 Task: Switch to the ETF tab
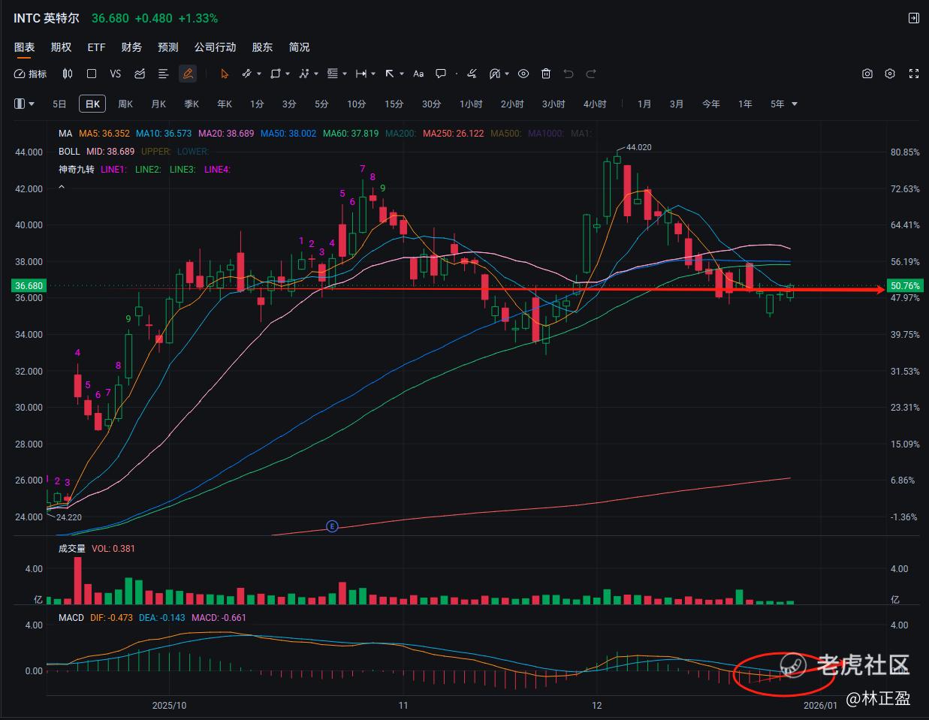click(96, 47)
